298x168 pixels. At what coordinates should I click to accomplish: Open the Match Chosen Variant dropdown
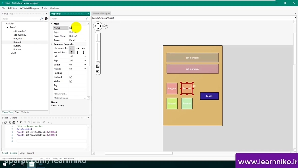295,18
